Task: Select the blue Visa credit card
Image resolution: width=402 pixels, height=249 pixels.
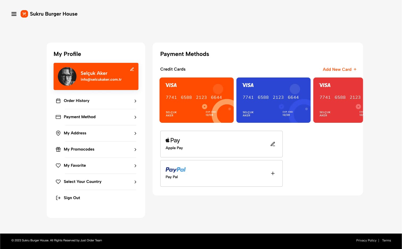Action: coord(273,100)
